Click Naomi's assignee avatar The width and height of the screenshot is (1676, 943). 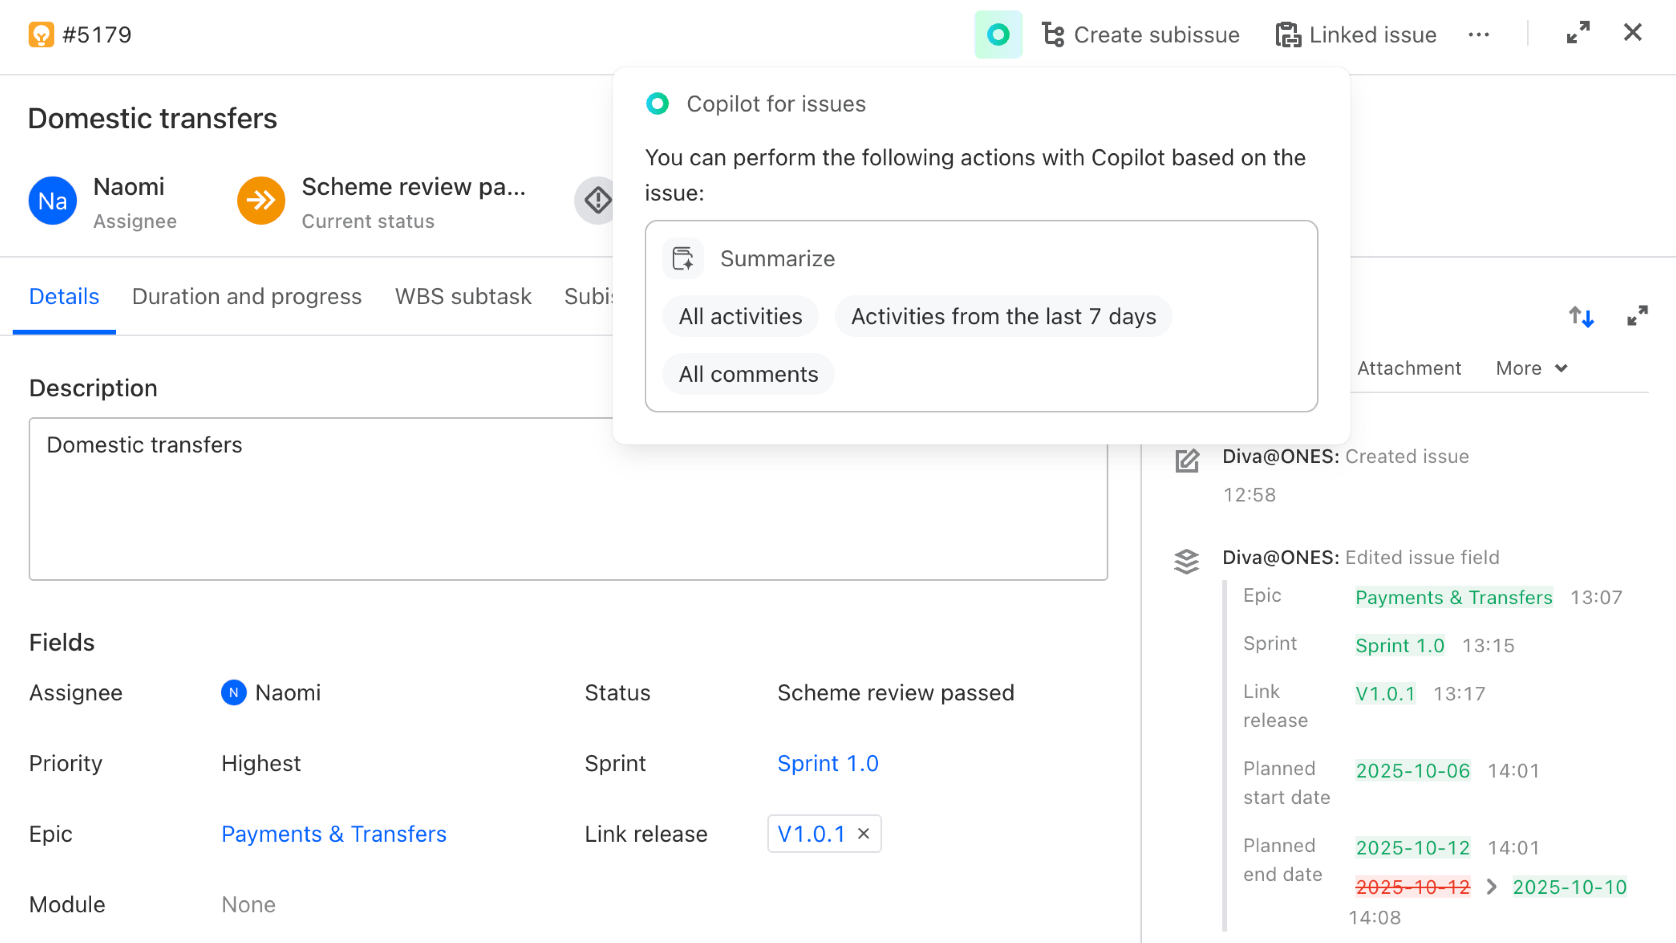pyautogui.click(x=52, y=200)
